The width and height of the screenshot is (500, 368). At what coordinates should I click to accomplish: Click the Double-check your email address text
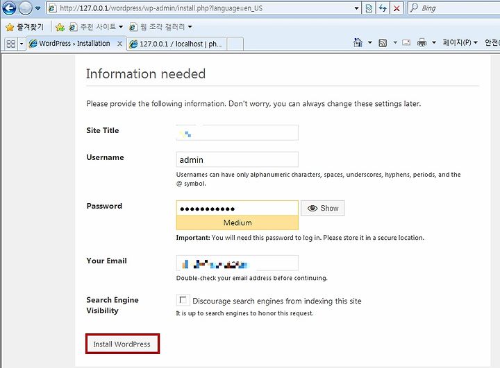[x=251, y=278]
